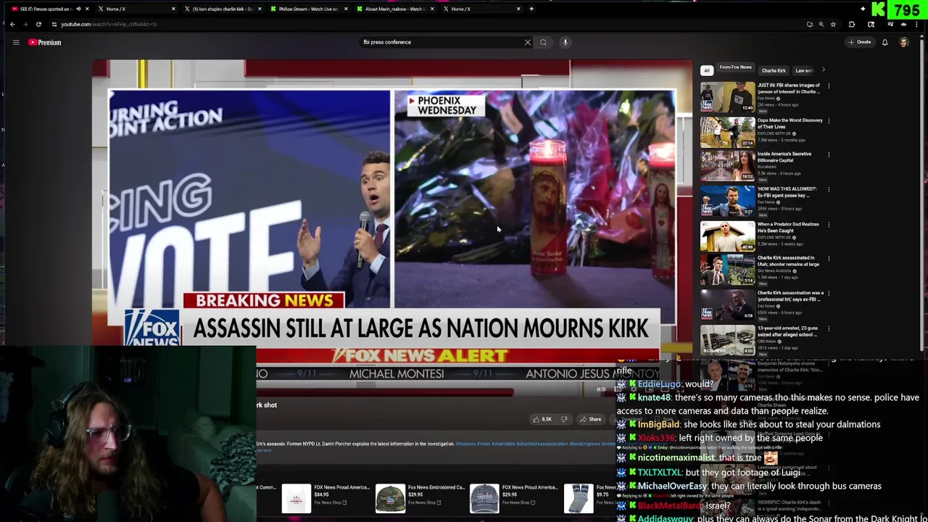Click the Create button
The width and height of the screenshot is (928, 522).
point(860,42)
